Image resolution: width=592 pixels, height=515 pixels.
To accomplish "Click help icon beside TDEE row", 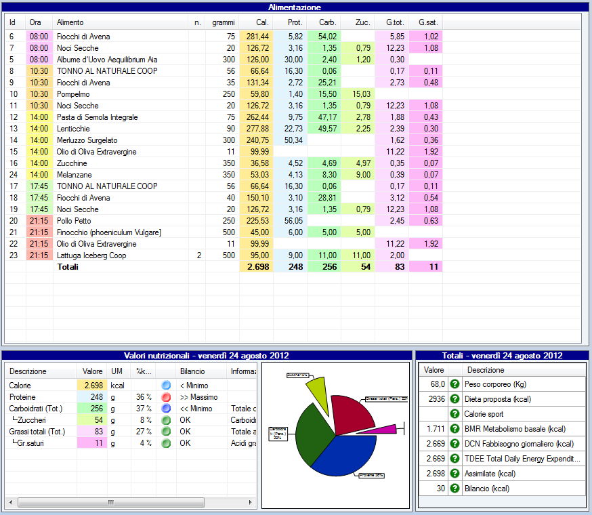I will pos(454,459).
